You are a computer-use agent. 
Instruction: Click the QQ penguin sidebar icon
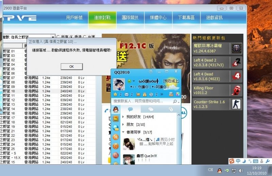click(x=116, y=109)
